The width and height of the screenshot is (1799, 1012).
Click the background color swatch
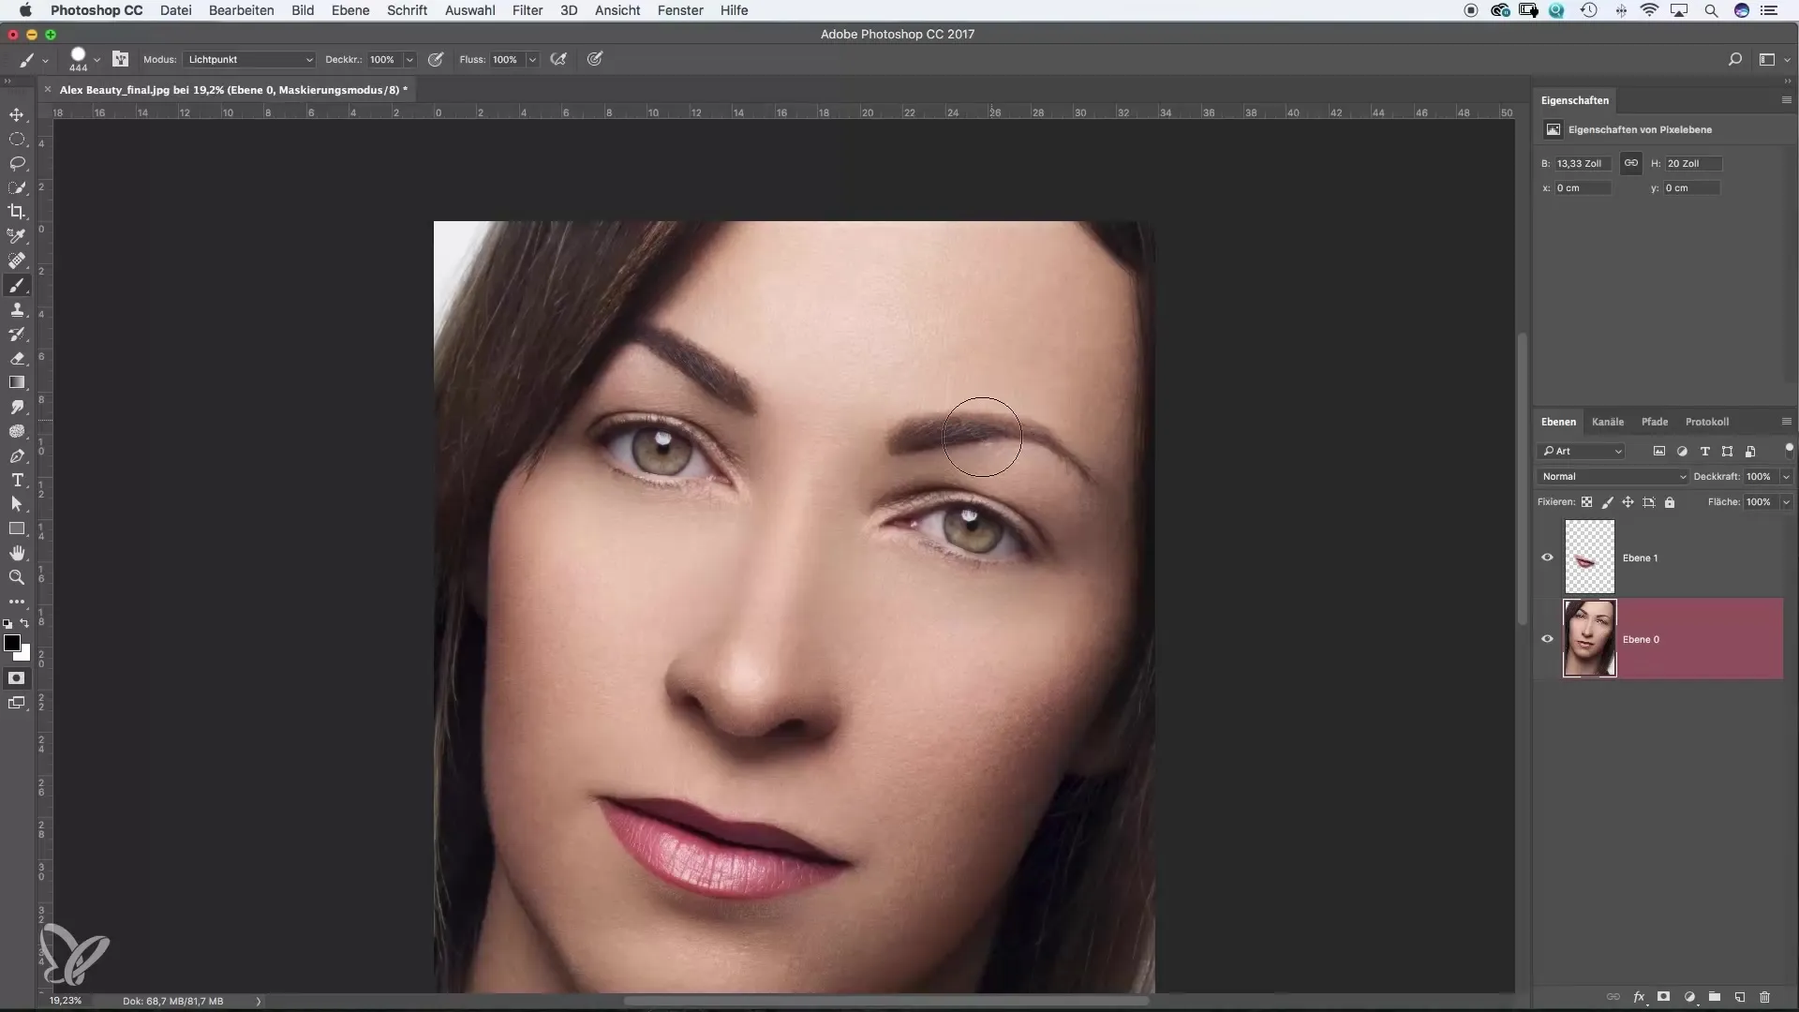(x=24, y=655)
